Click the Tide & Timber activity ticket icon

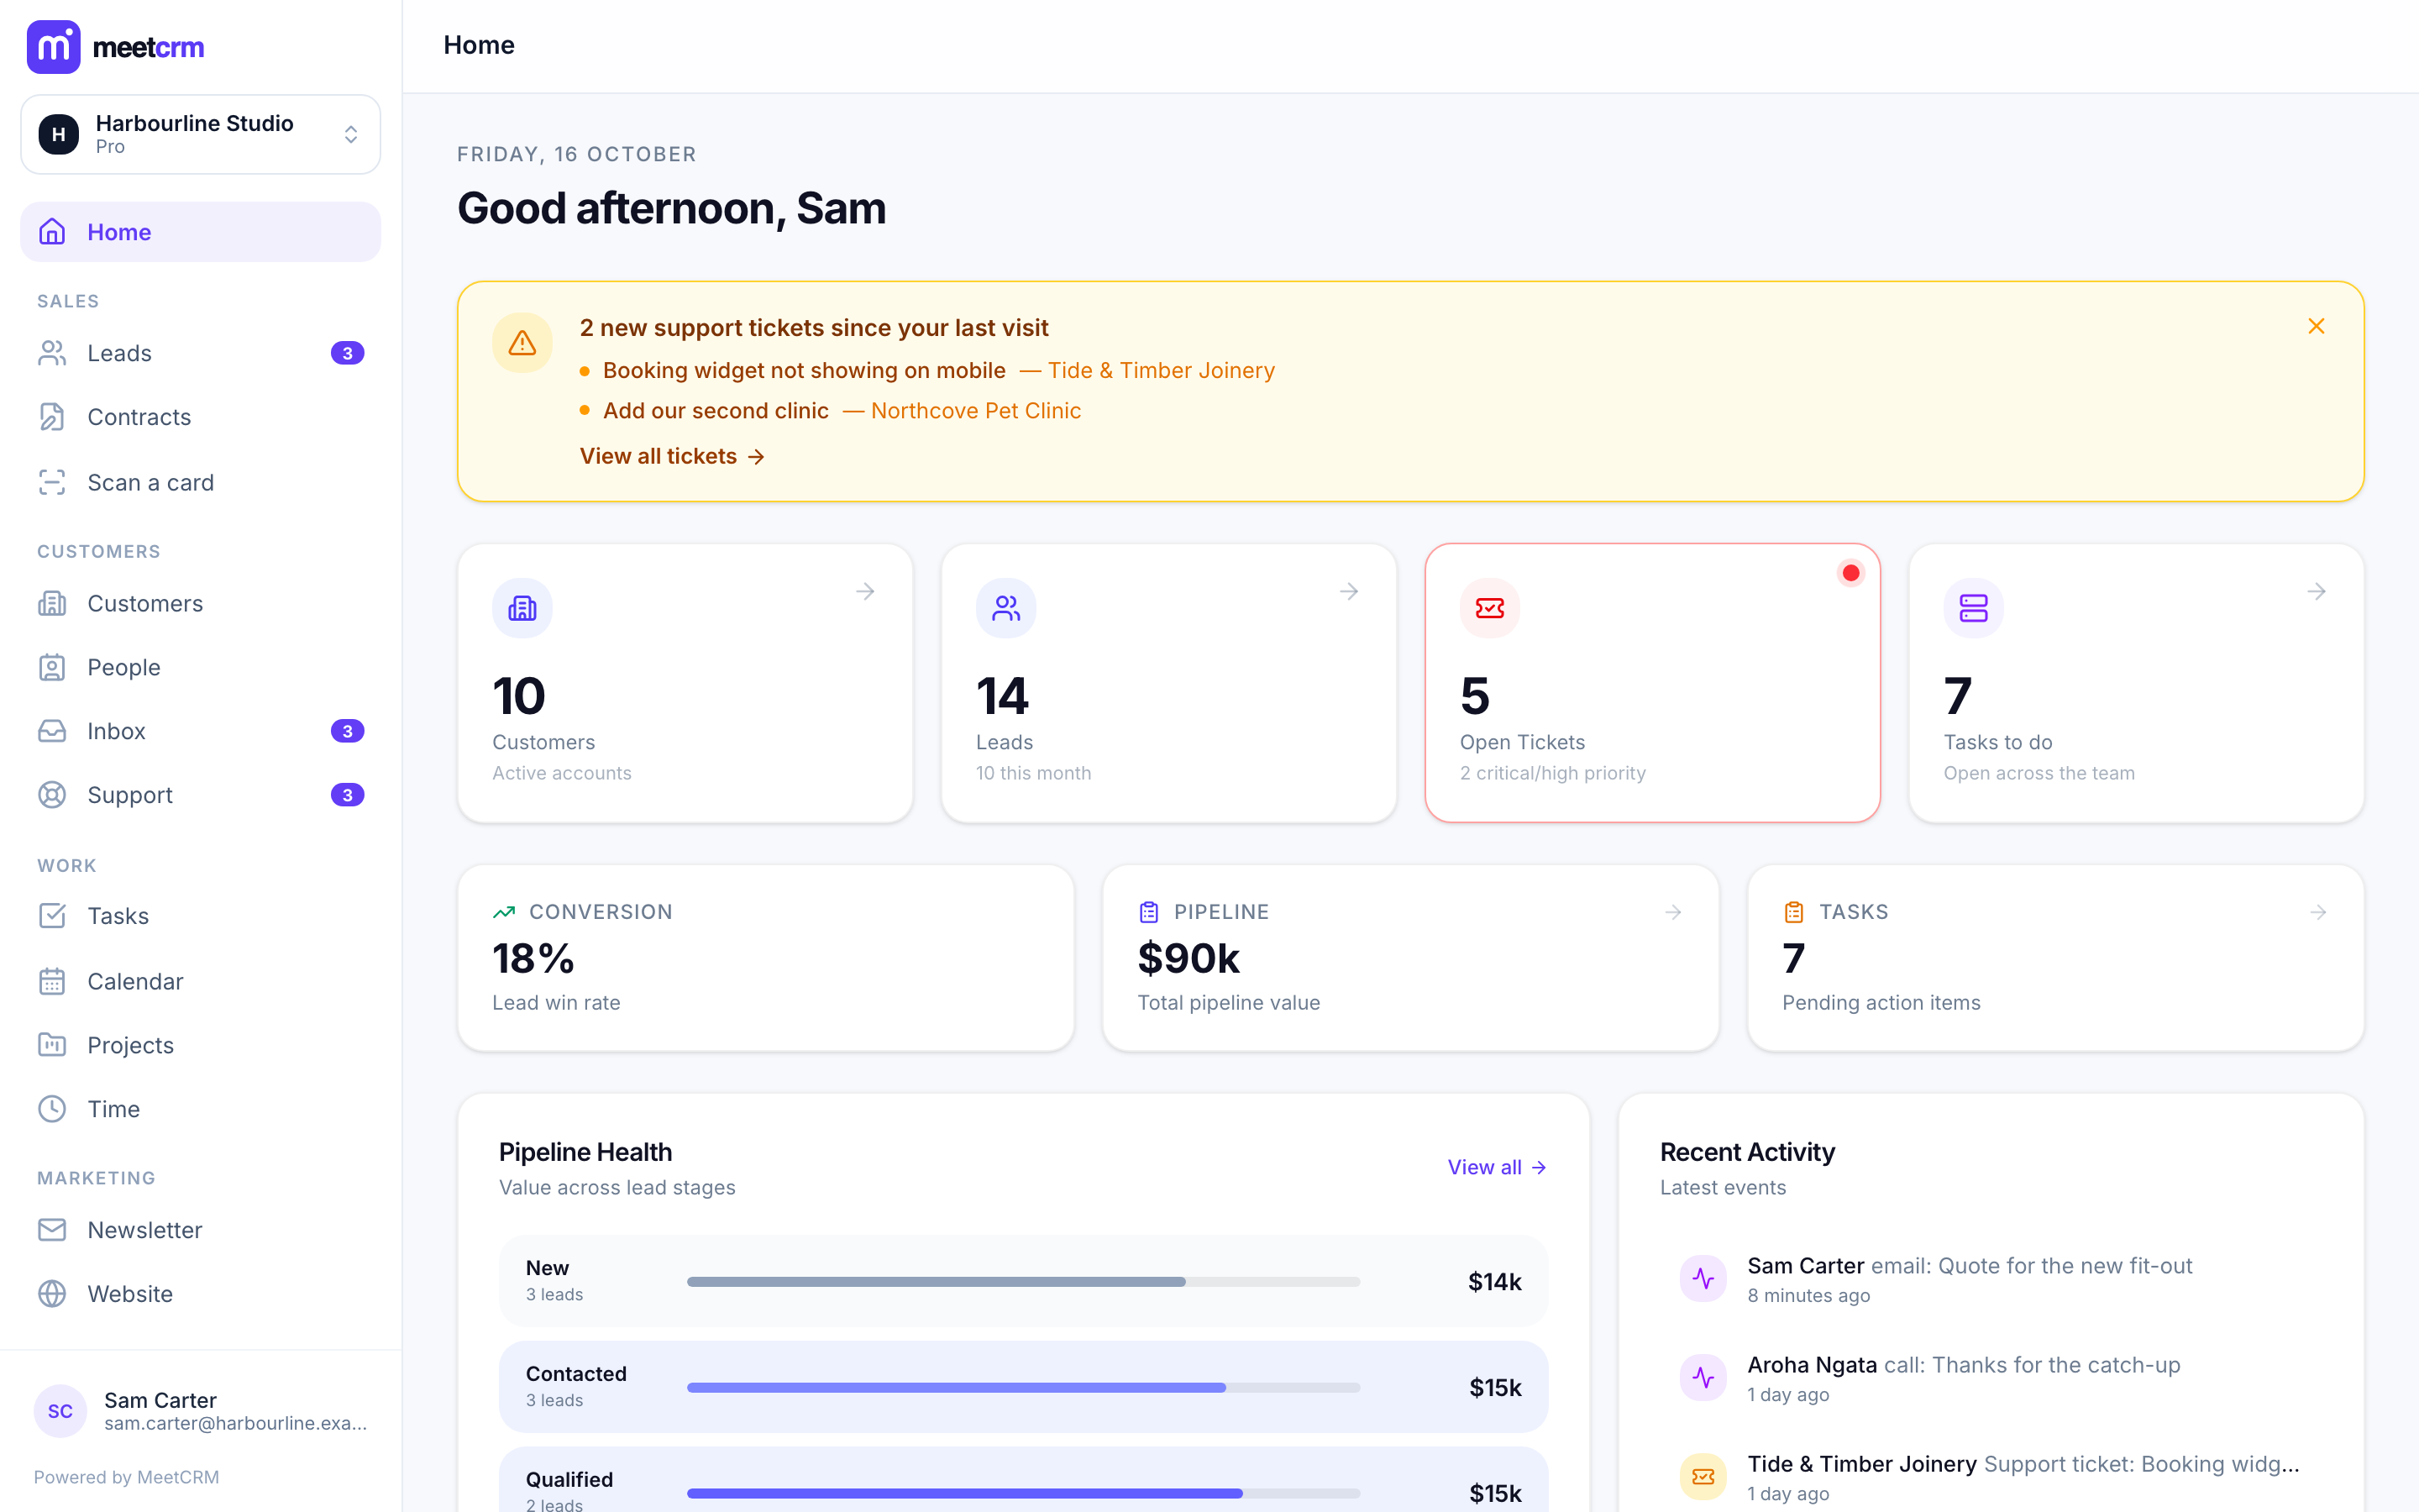[x=1703, y=1477]
